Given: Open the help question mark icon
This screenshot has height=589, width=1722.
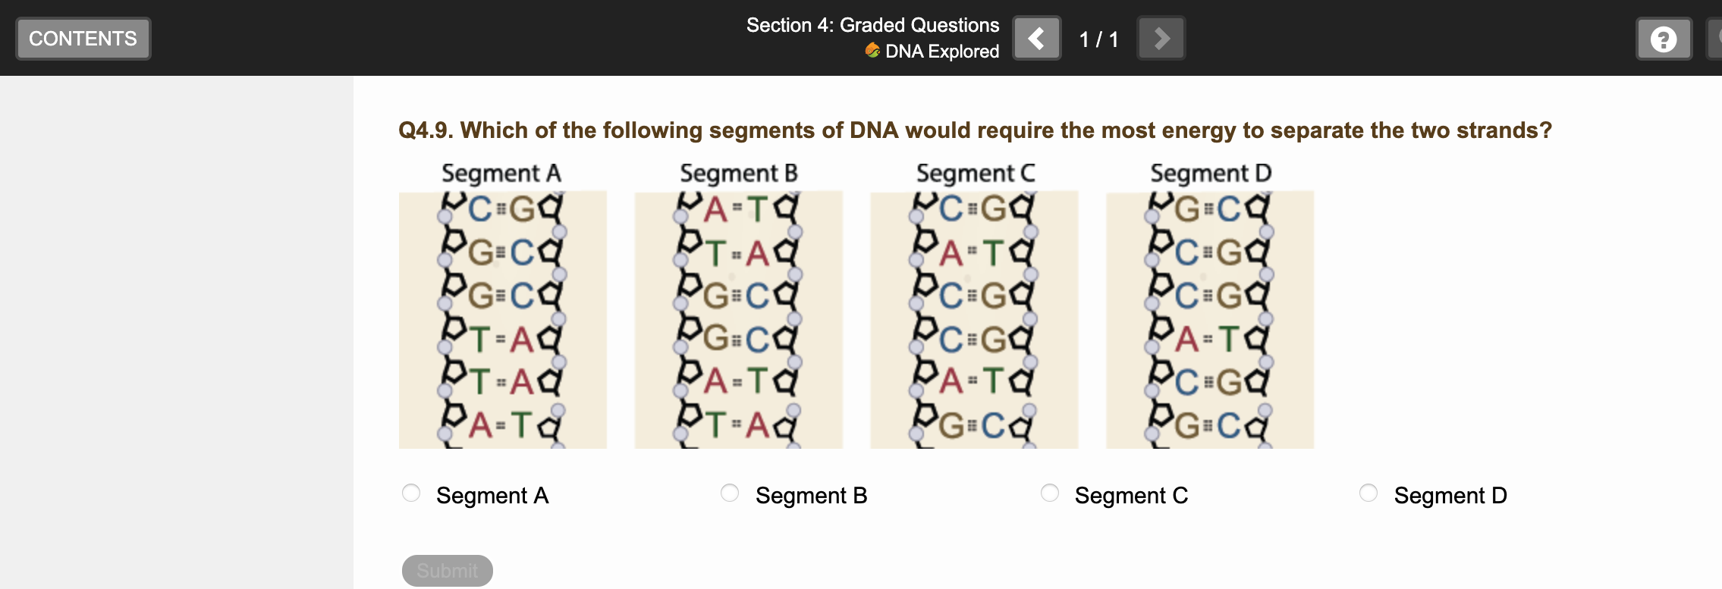Looking at the screenshot, I should [1663, 38].
